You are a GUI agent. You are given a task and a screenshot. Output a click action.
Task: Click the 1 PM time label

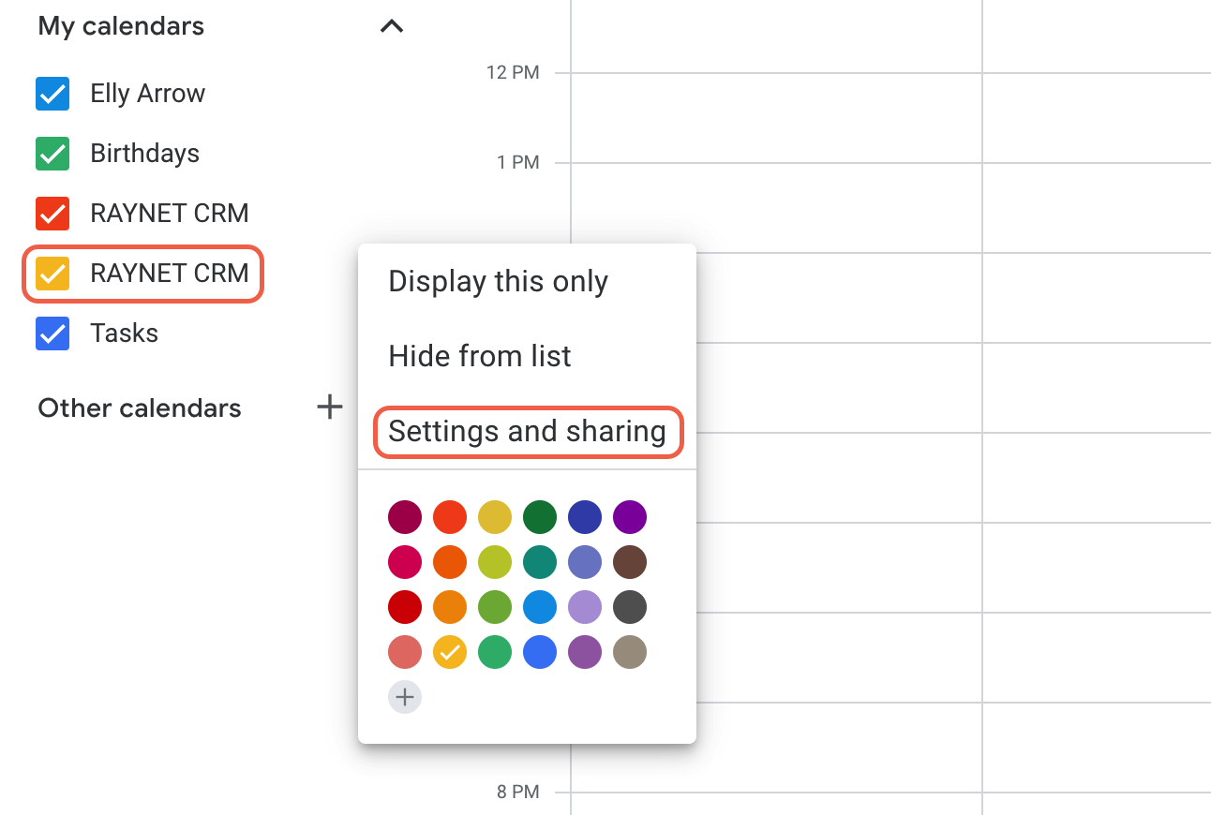click(518, 162)
